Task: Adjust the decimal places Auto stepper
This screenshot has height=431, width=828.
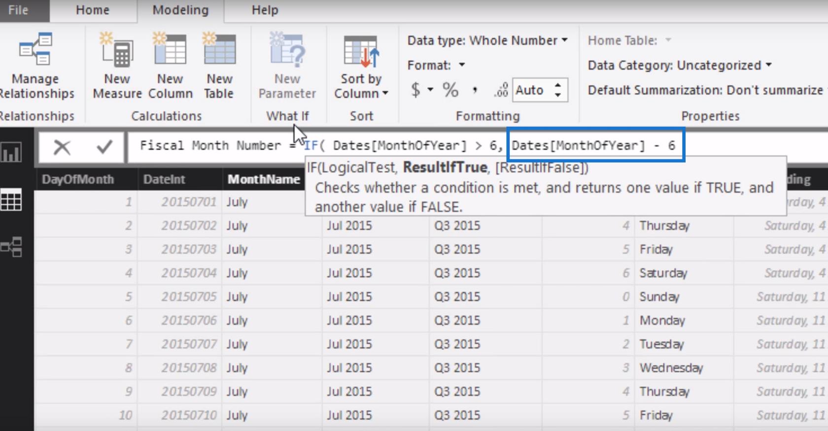Action: click(558, 90)
